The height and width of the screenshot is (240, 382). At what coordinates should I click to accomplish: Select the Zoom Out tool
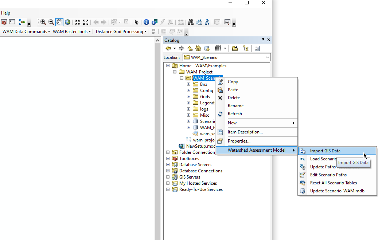click(x=51, y=22)
